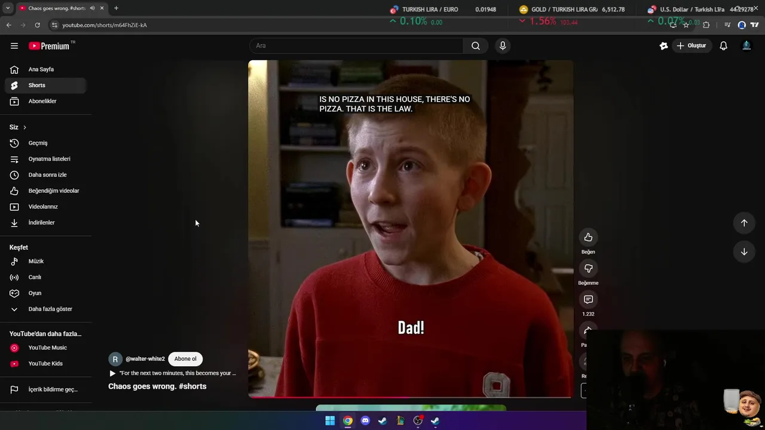Screen dimensions: 765x430
Task: Open notifications bell
Action: point(723,46)
